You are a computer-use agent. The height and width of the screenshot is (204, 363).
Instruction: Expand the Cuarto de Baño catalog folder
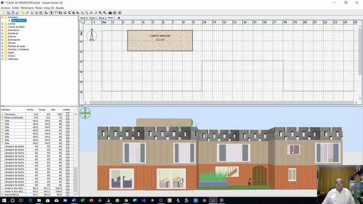coord(2,27)
